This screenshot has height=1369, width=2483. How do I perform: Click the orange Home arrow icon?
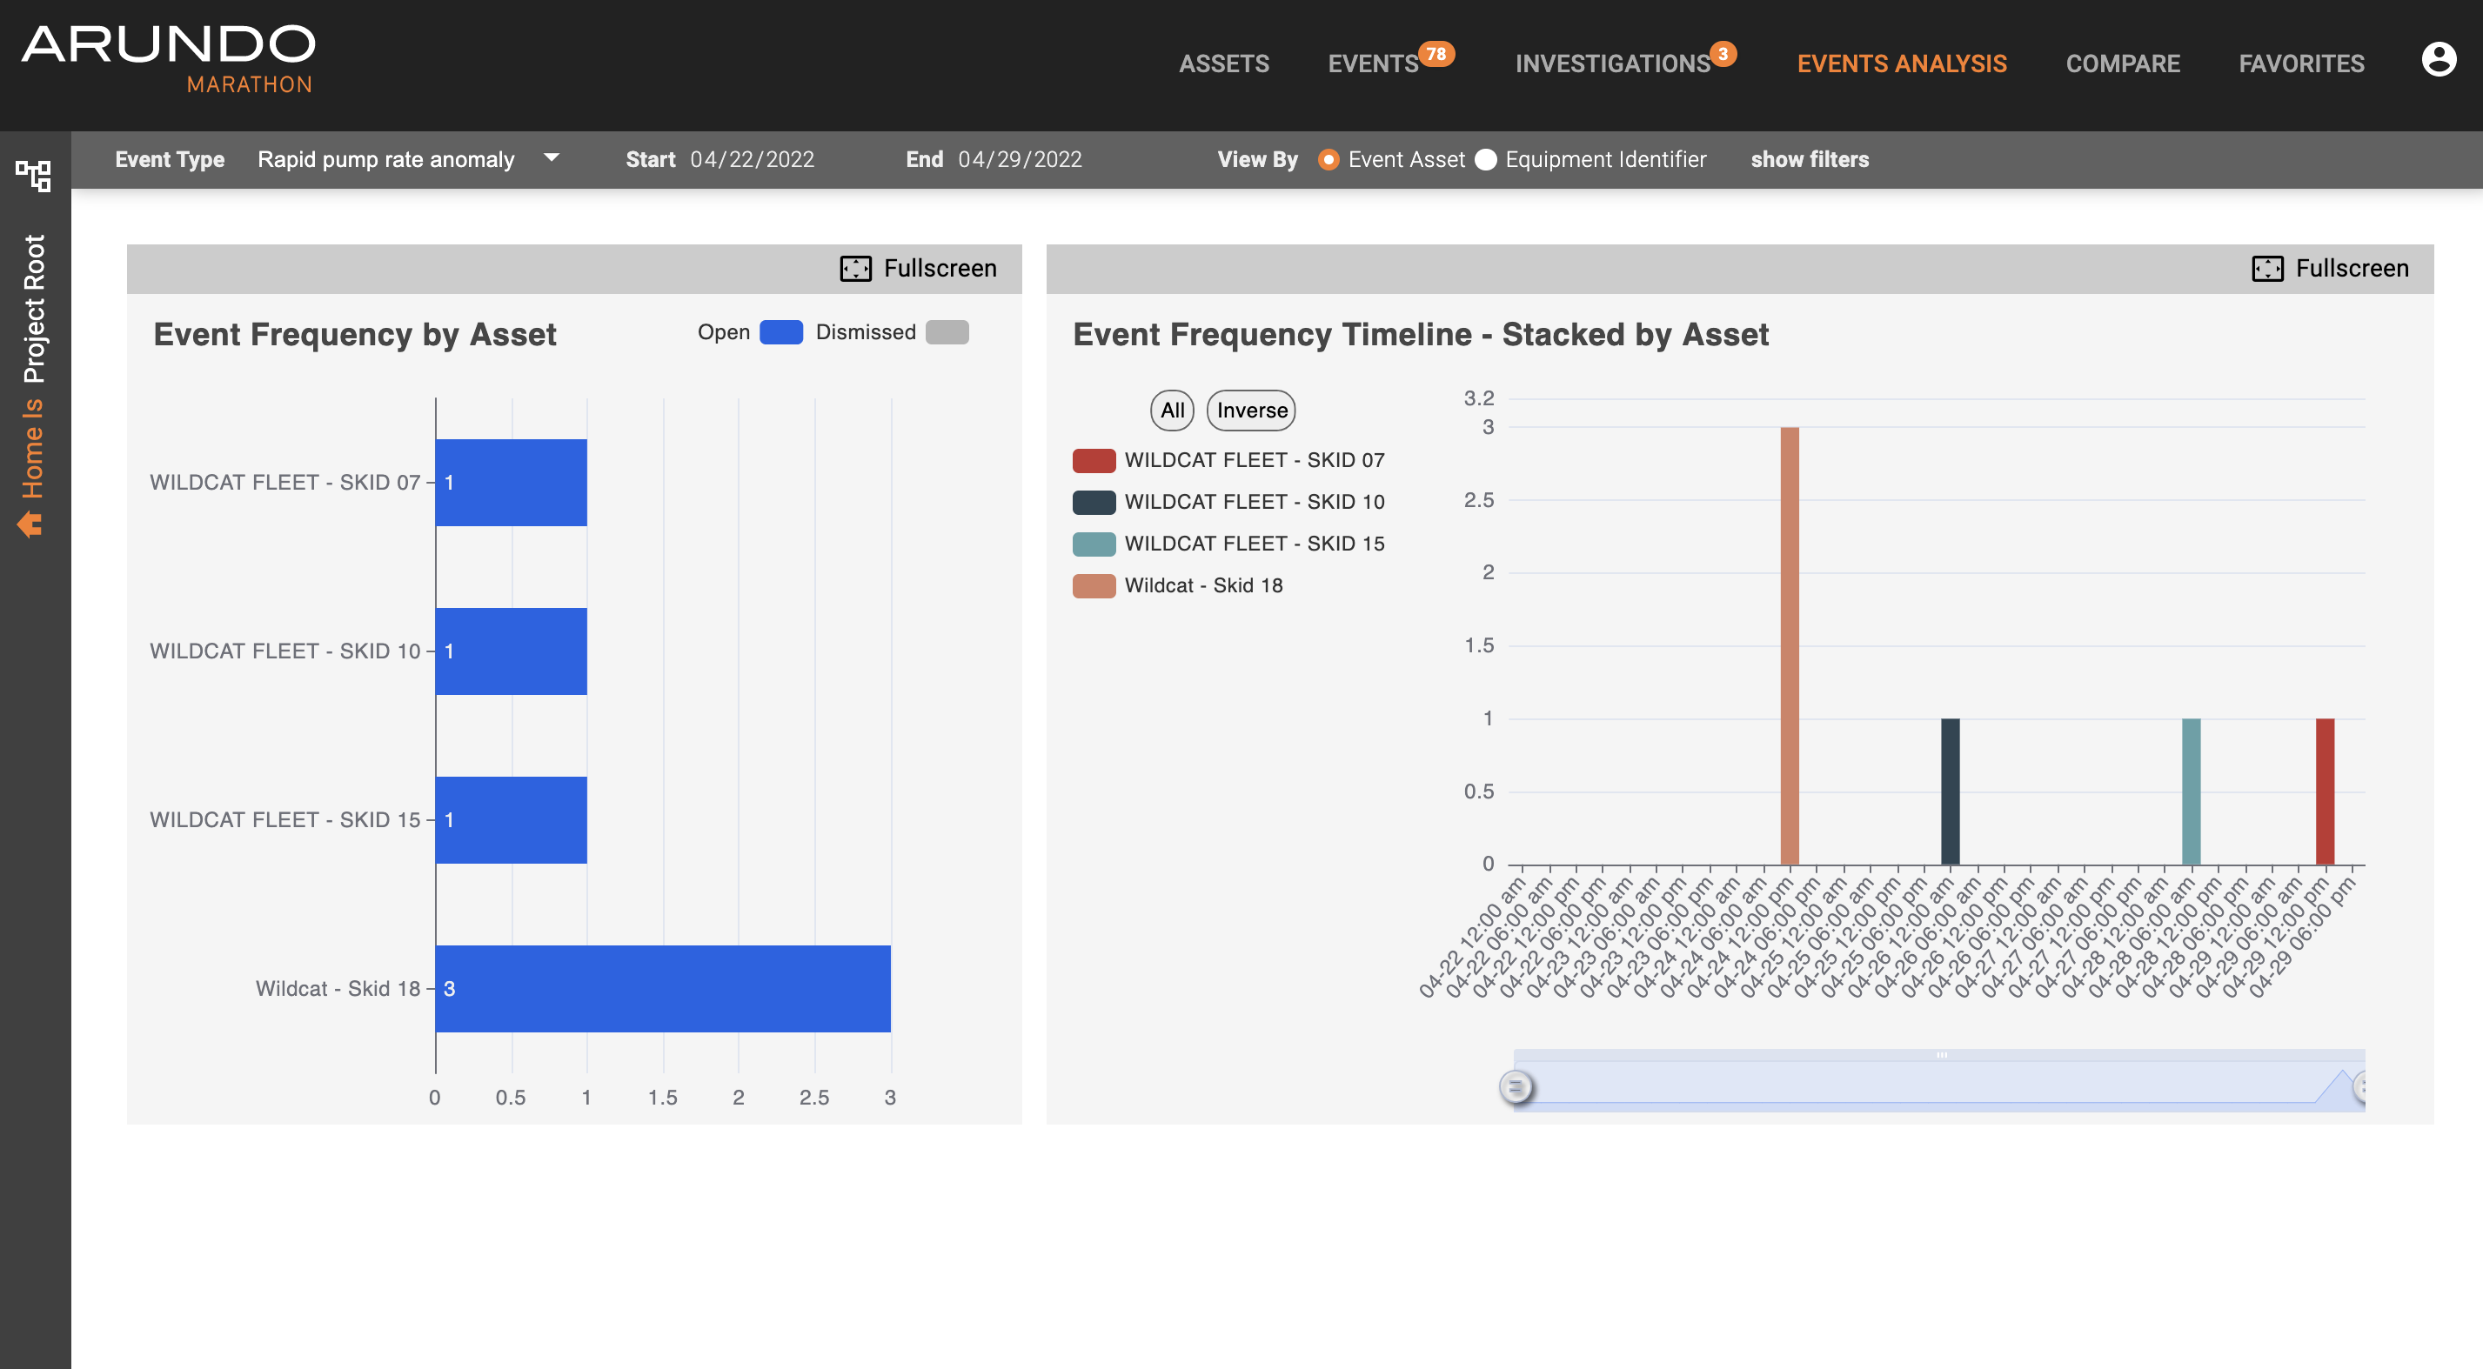coord(30,525)
